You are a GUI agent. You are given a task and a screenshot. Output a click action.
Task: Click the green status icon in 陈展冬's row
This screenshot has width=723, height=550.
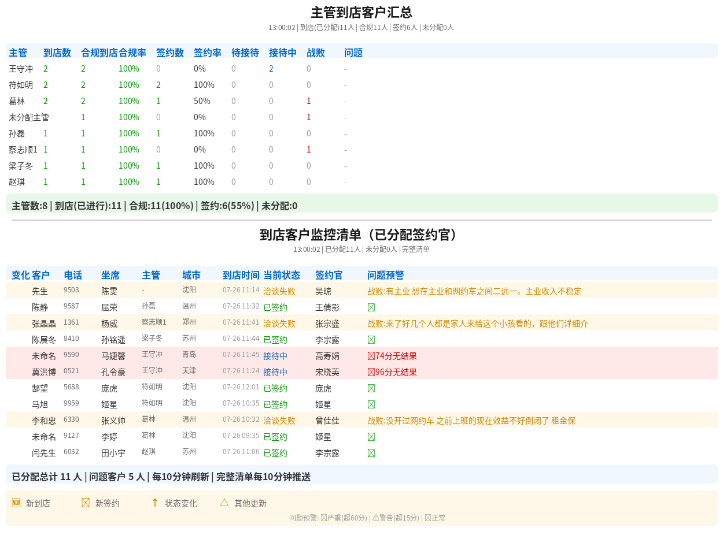(371, 340)
